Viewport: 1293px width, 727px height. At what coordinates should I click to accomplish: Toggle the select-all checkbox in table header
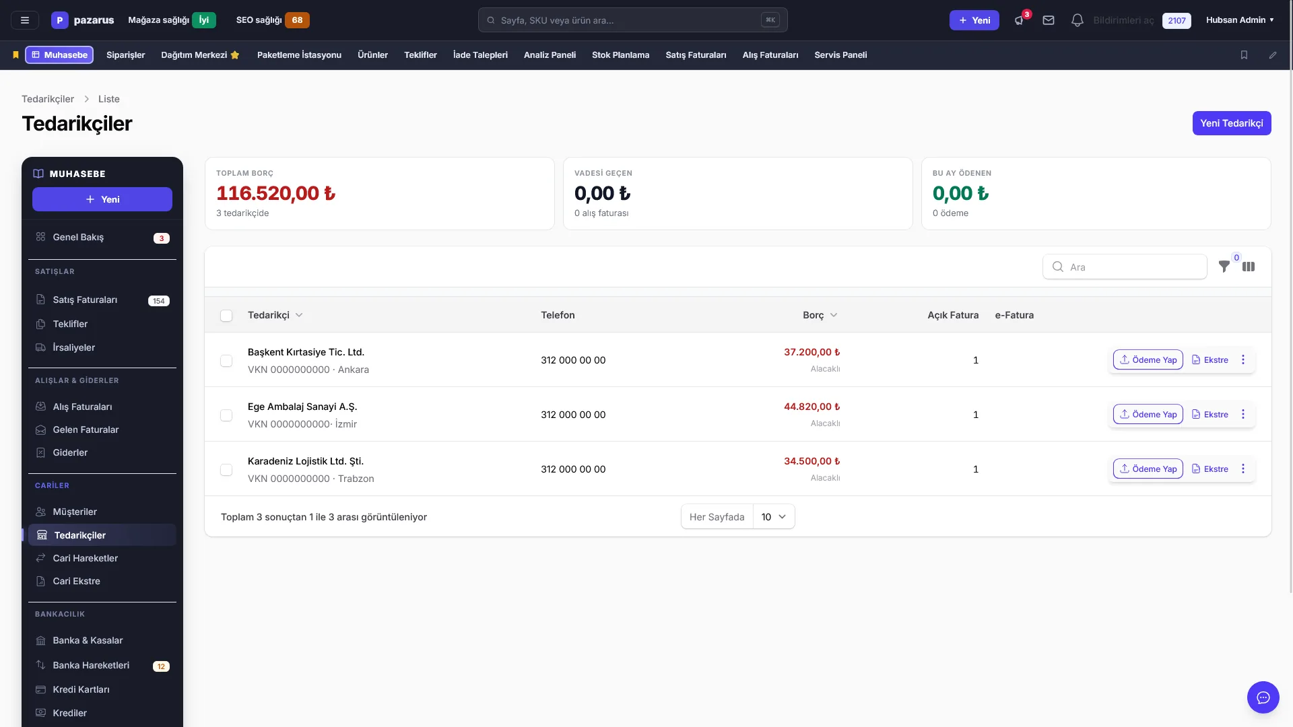(x=226, y=316)
